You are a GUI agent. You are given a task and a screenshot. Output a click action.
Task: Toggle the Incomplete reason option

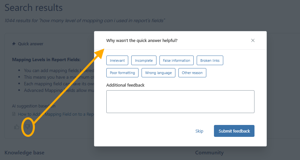pos(144,60)
